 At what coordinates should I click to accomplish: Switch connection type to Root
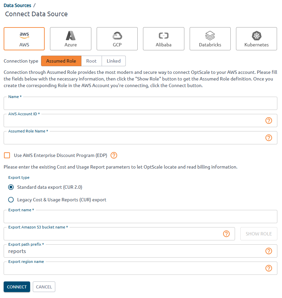tap(91, 61)
